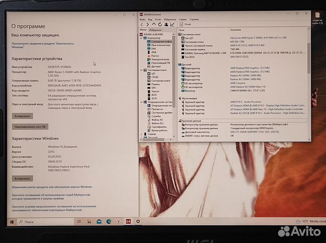The image size is (326, 243).
Task: Open the CPUID item in tree
Action: (155, 77)
